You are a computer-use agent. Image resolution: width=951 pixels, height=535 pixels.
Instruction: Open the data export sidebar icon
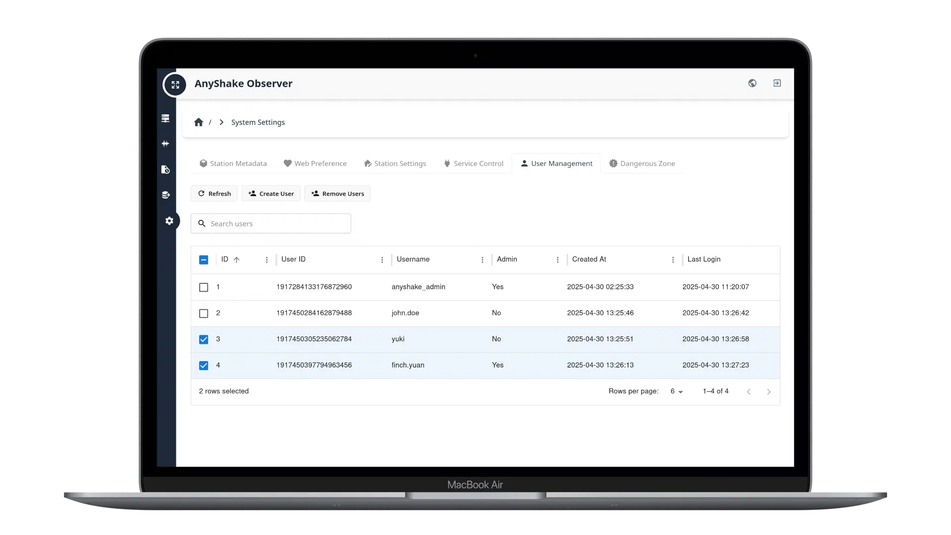[165, 195]
